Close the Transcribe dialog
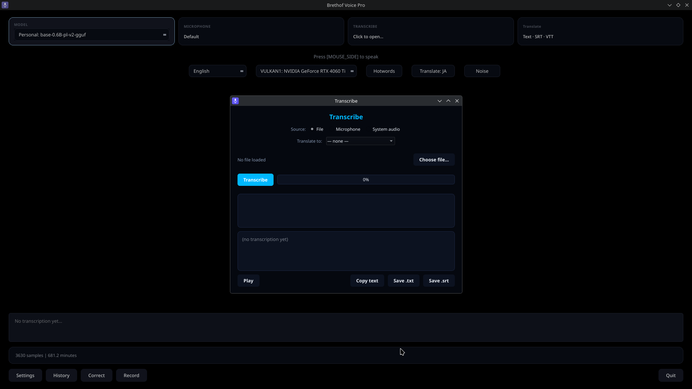The image size is (692, 389). 457,101
